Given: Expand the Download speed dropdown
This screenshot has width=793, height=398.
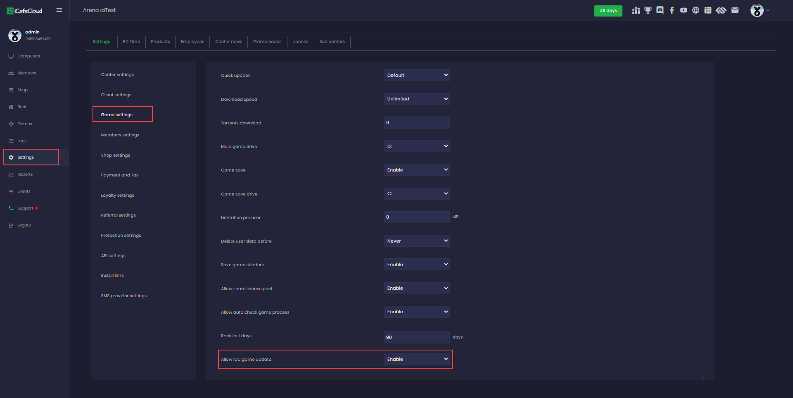Looking at the screenshot, I should [416, 99].
